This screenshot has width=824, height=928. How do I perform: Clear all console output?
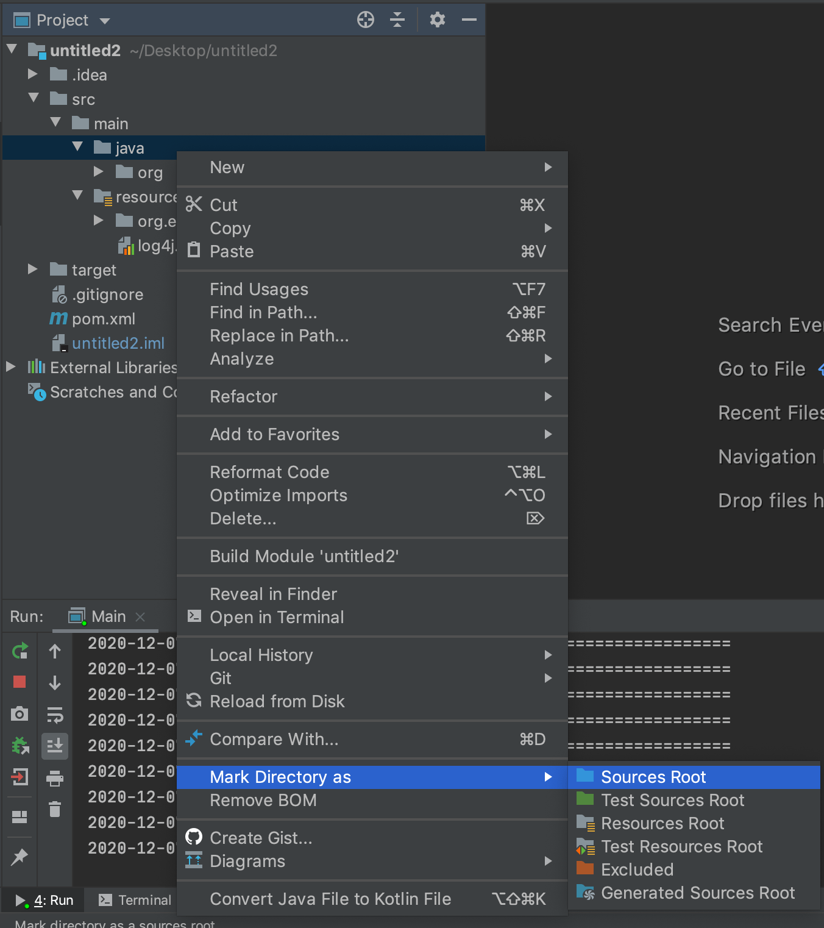(55, 809)
